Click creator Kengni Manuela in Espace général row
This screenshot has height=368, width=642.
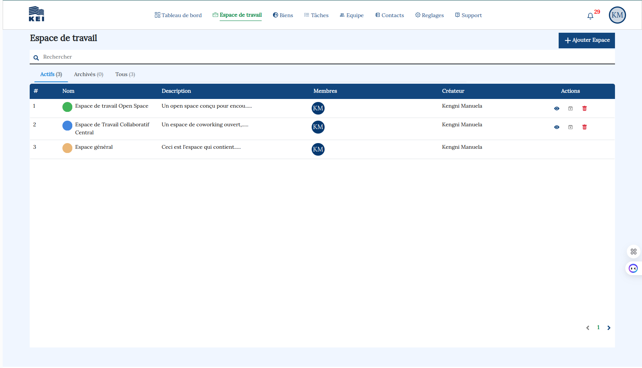462,147
